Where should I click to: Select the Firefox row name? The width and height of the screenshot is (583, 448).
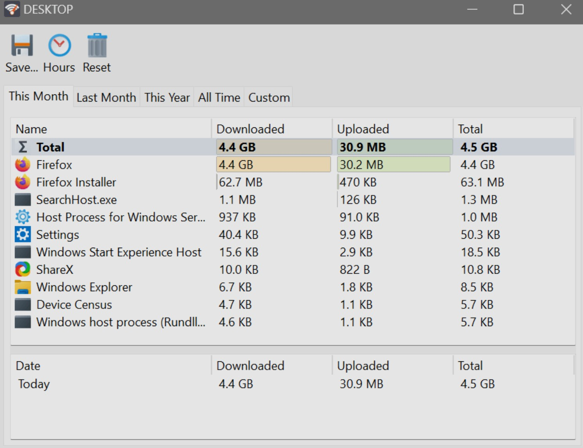[x=54, y=165]
